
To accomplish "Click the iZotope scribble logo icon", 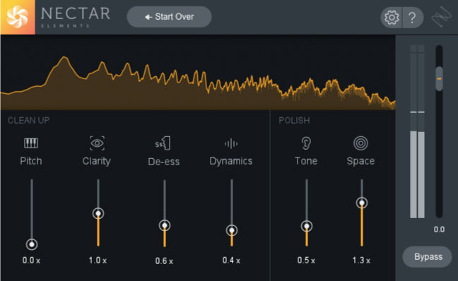I will 441,18.
